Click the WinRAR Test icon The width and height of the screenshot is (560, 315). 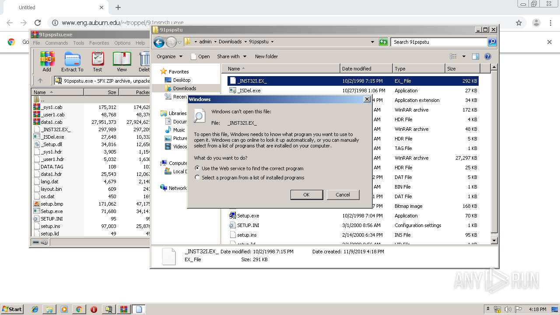(98, 61)
